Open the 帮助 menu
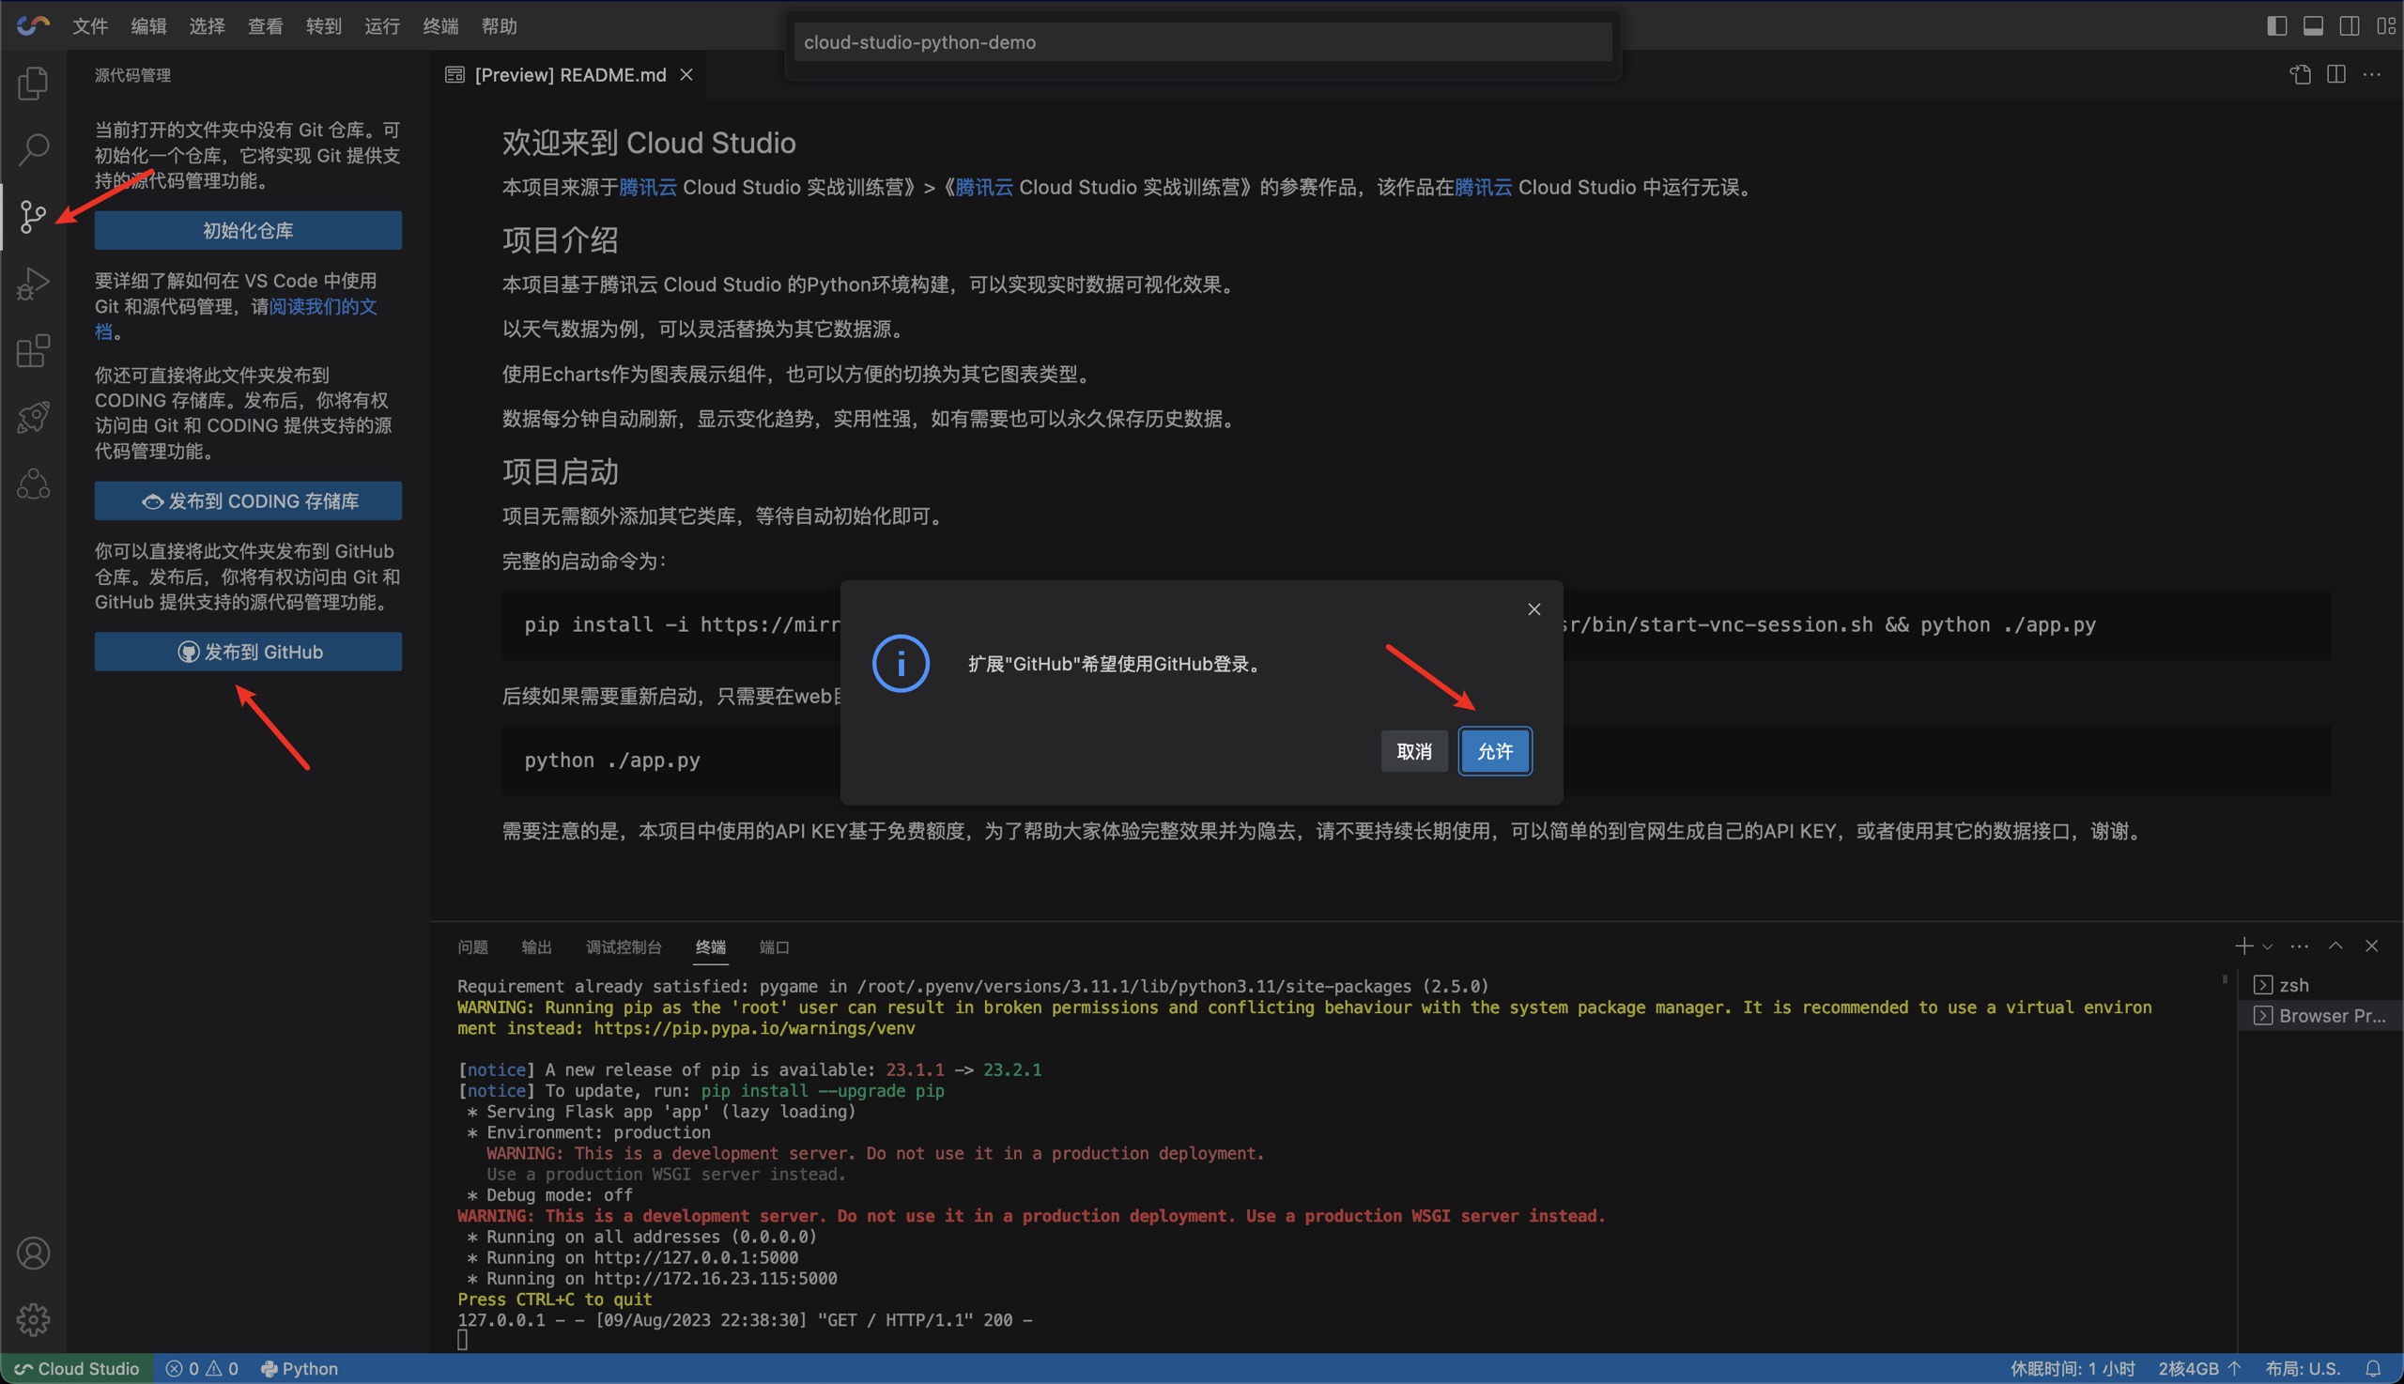The width and height of the screenshot is (2404, 1384). click(499, 25)
